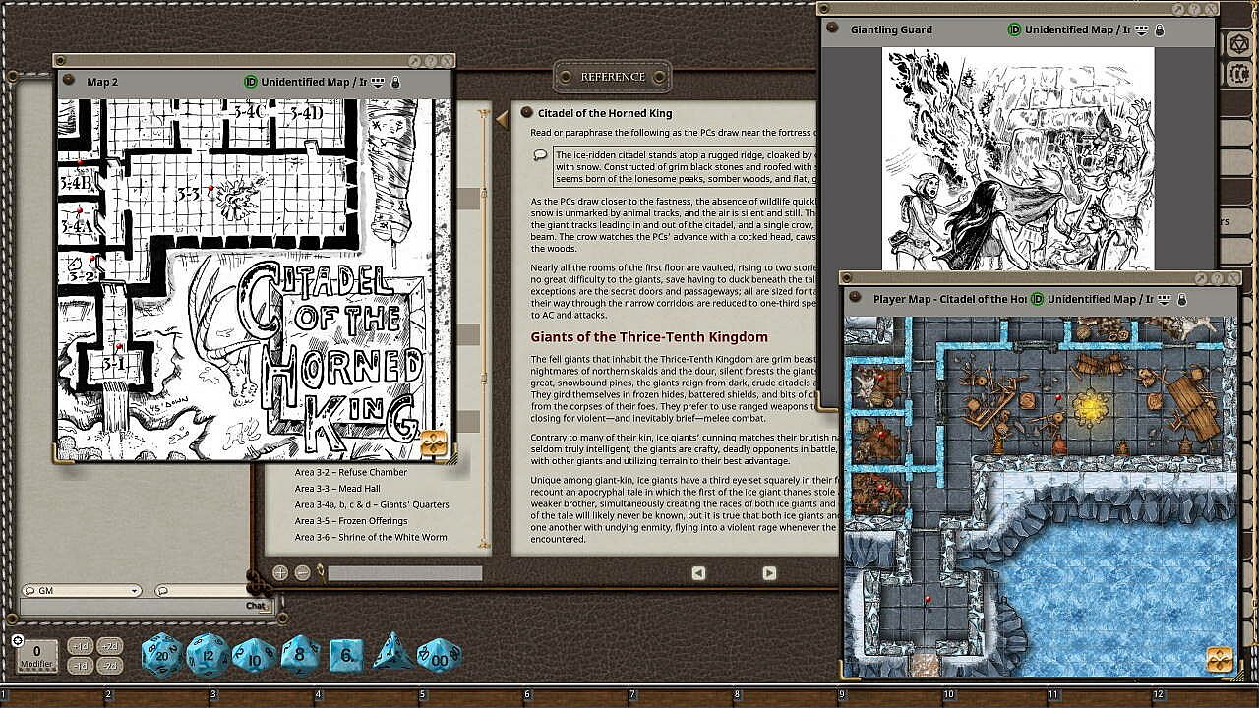Open the help icon of Giantling Guard window
The height and width of the screenshot is (708, 1259).
click(1193, 9)
